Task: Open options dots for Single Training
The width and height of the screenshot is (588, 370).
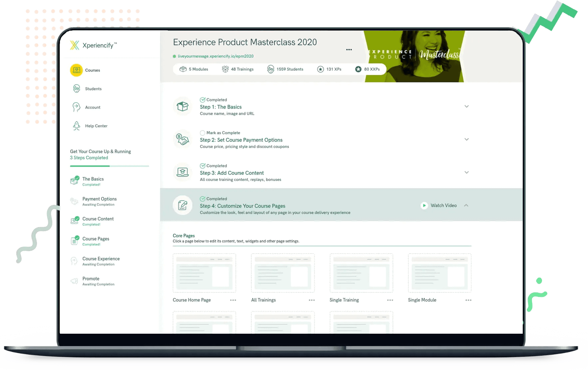Action: 390,300
